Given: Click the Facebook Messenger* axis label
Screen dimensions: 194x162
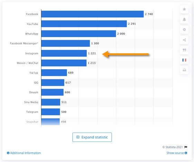Looking at the screenshot, I should [24, 43].
